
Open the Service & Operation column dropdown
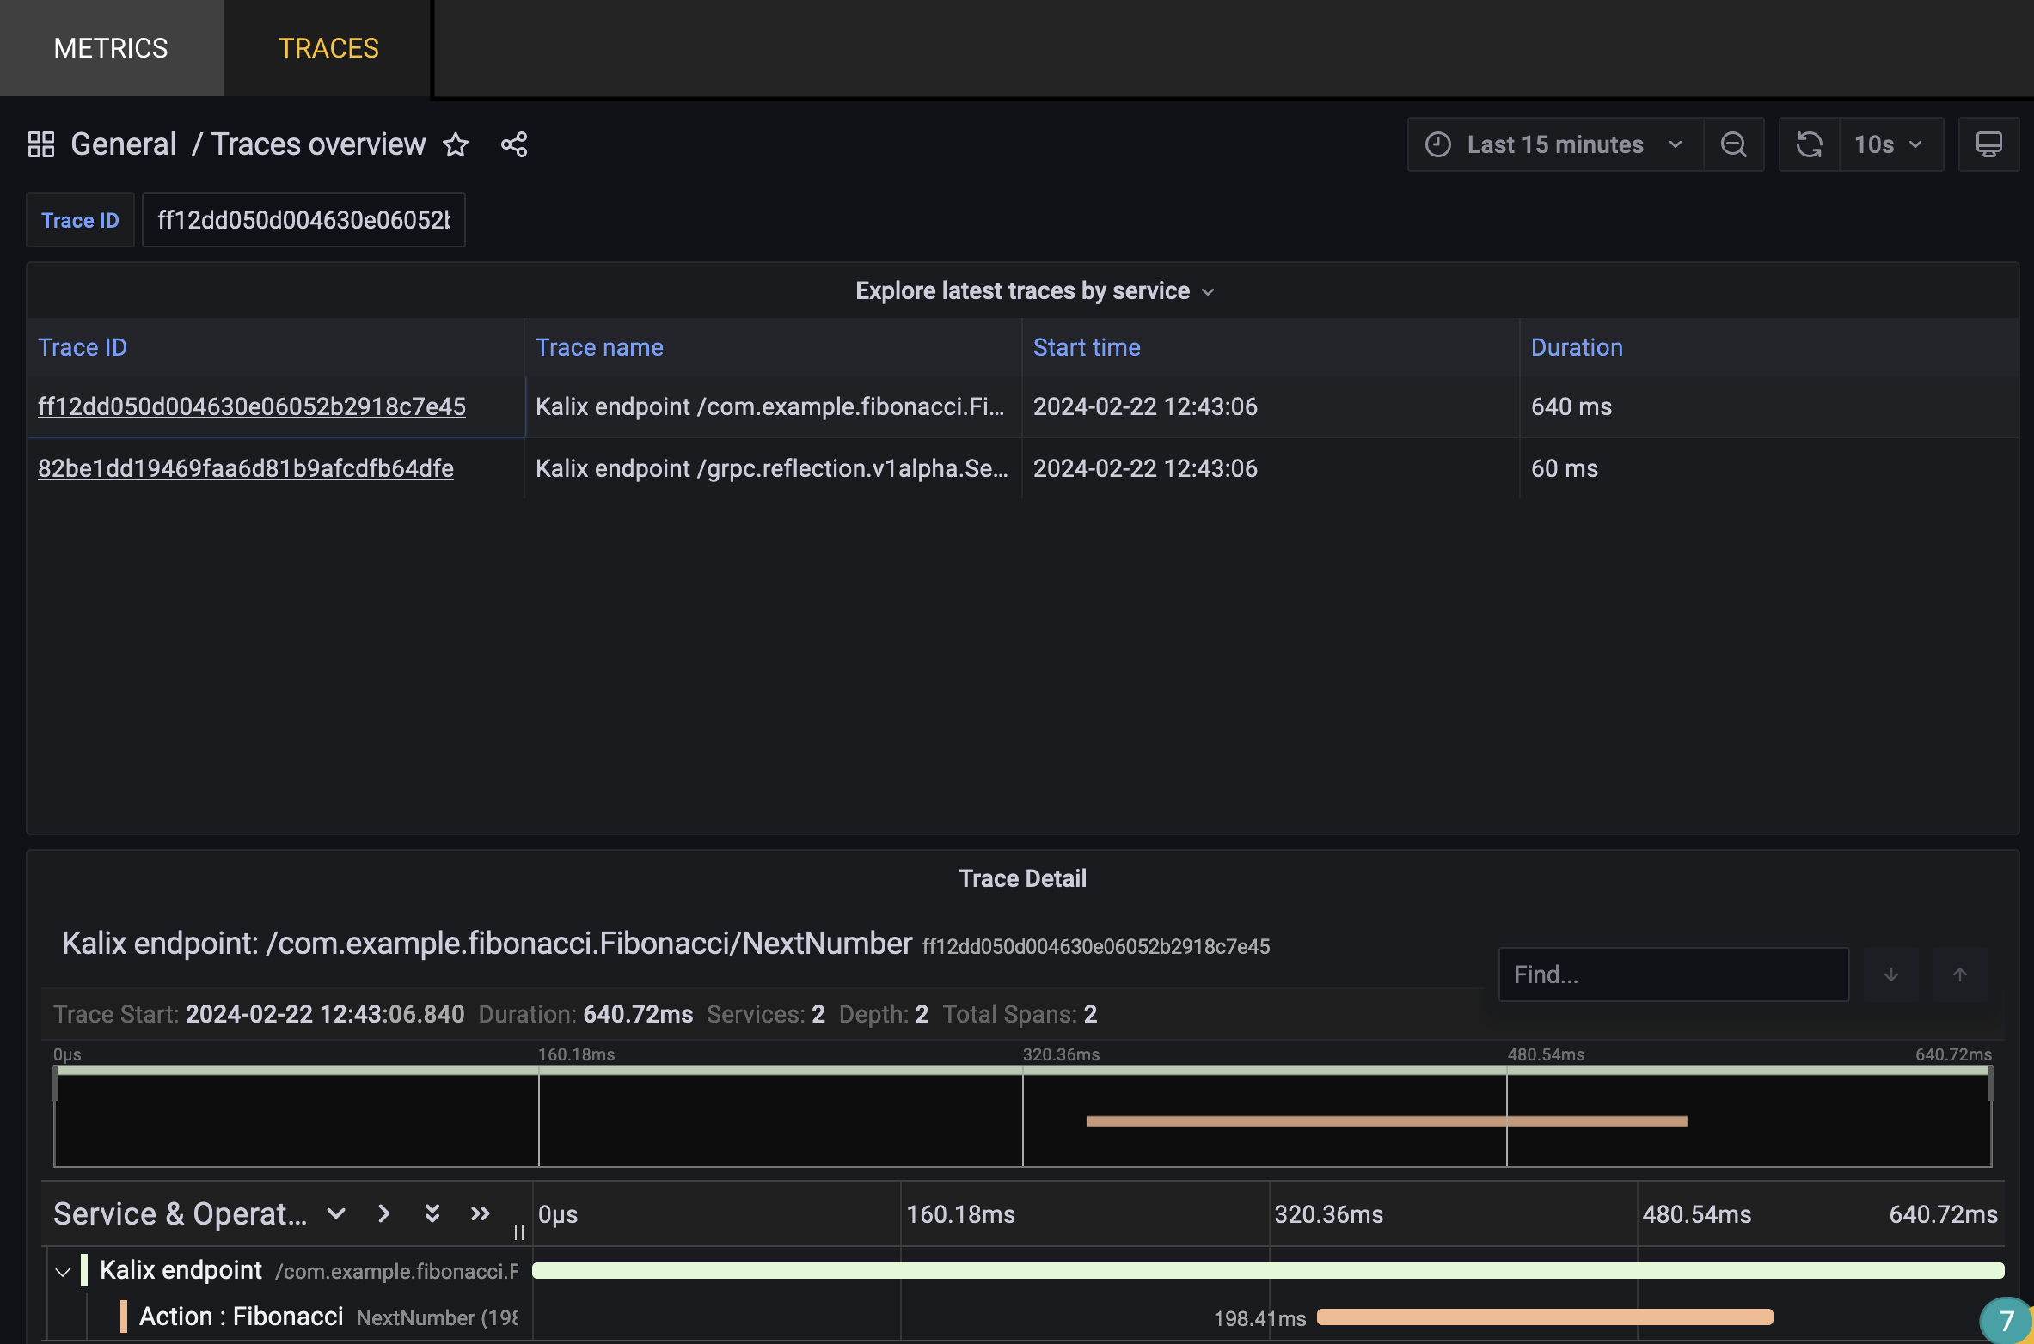coord(335,1213)
